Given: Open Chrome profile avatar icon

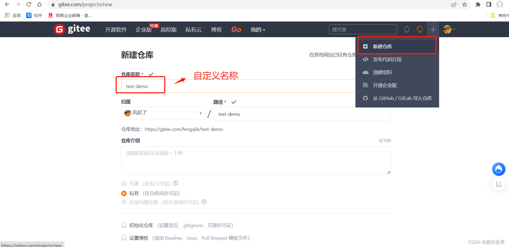Looking at the screenshot, I should click(500, 5).
